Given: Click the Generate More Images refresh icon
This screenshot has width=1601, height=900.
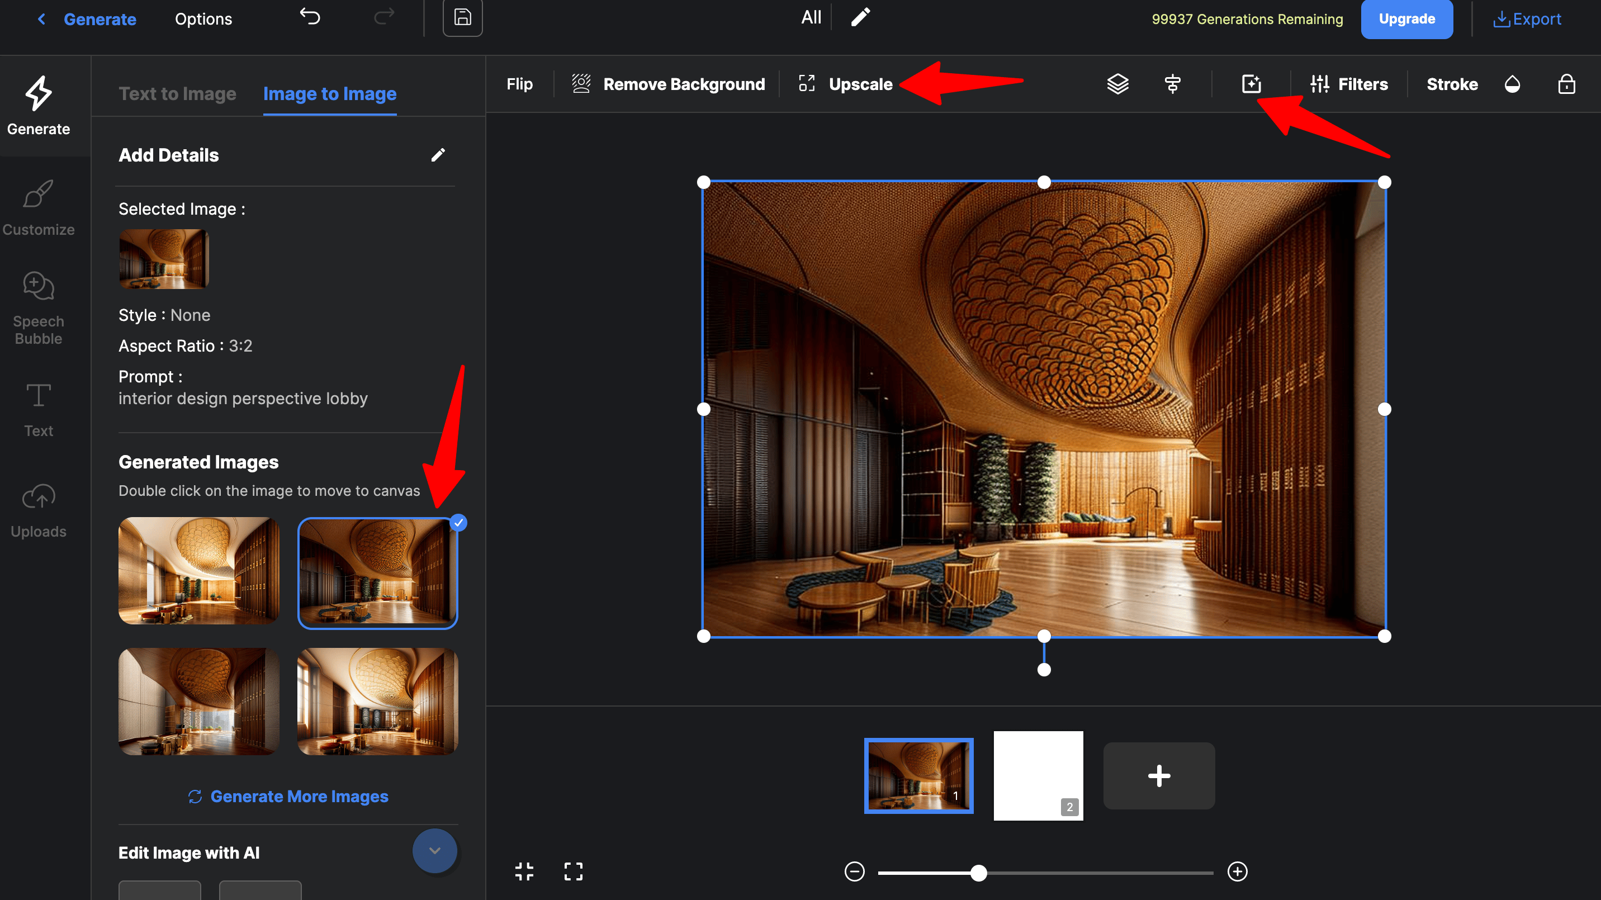Looking at the screenshot, I should [x=195, y=797].
